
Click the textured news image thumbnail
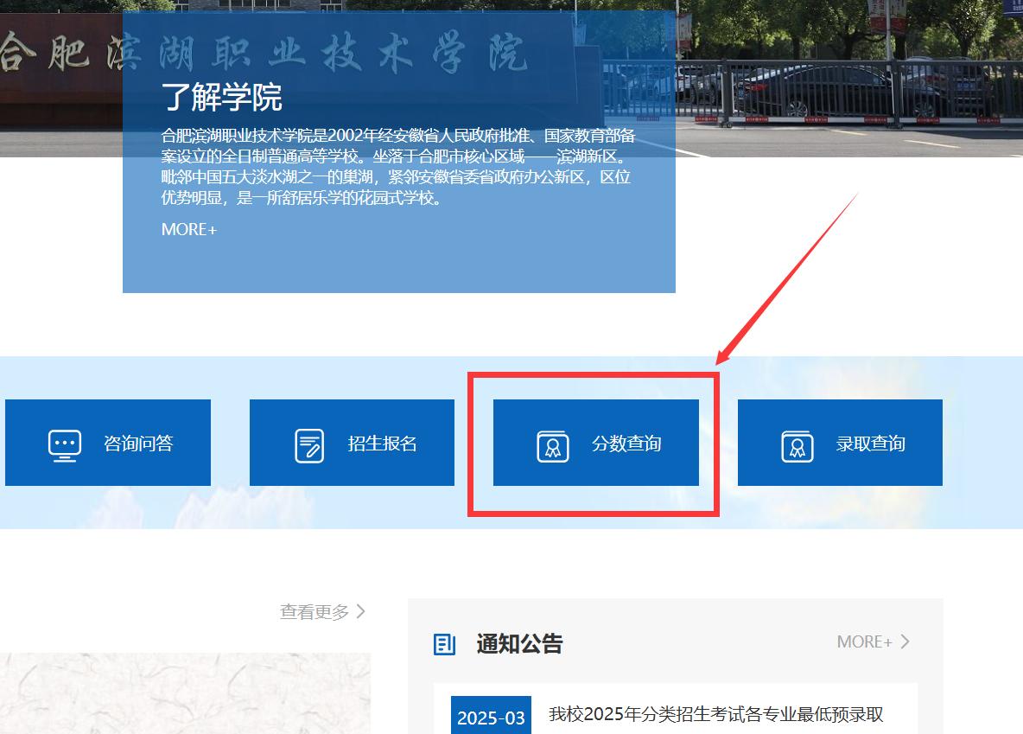click(185, 693)
